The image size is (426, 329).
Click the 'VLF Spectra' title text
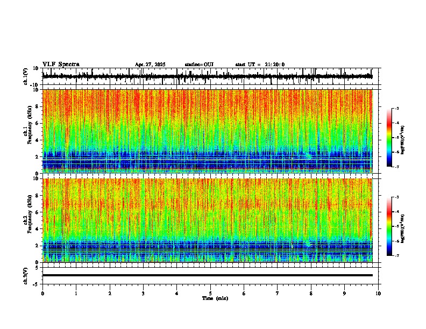(x=61, y=65)
